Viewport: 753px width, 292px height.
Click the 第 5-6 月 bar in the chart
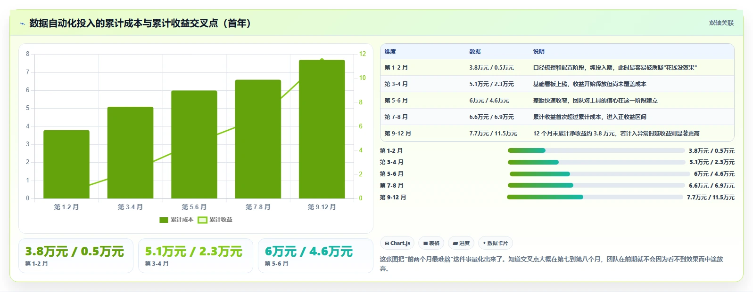click(x=194, y=144)
